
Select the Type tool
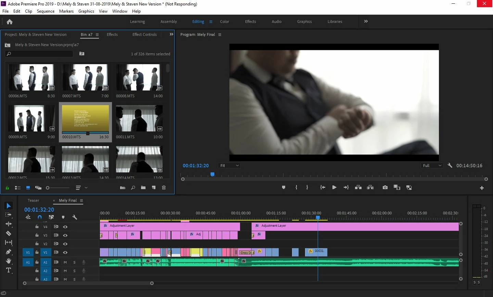(9, 270)
